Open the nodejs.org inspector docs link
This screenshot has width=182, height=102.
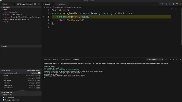[68, 73]
